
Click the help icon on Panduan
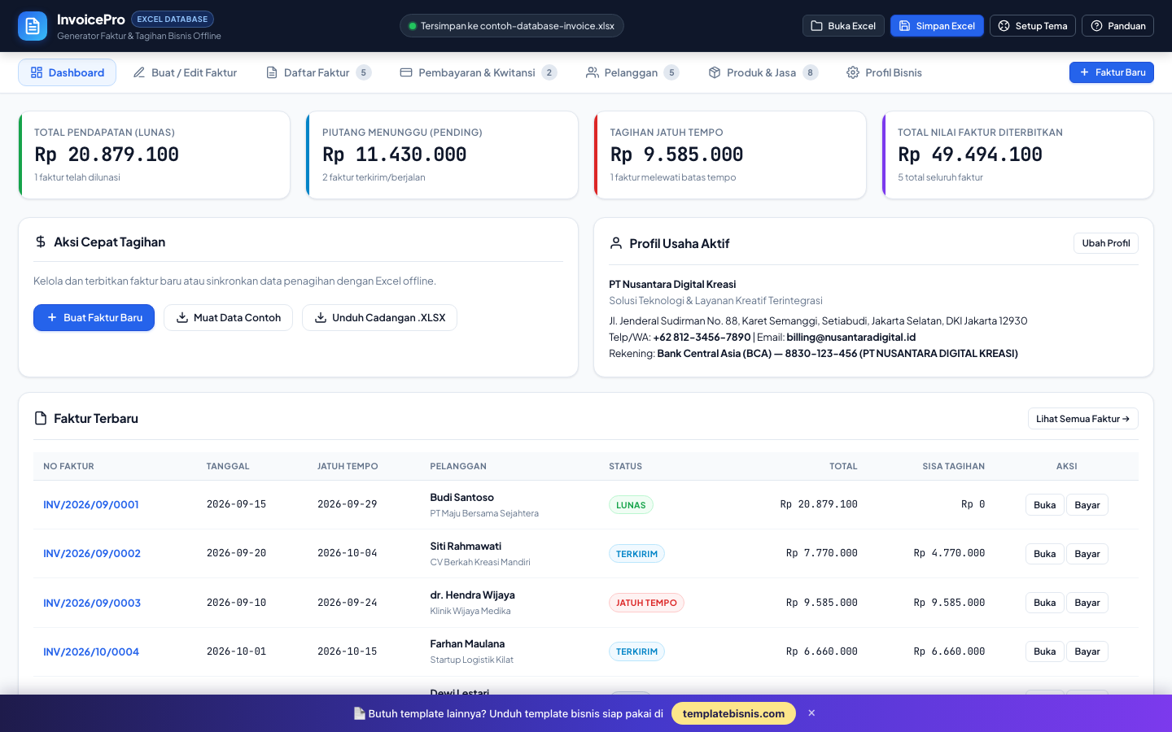(x=1096, y=26)
